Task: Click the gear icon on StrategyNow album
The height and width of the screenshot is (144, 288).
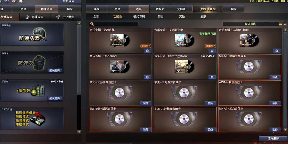Action: click(x=212, y=77)
